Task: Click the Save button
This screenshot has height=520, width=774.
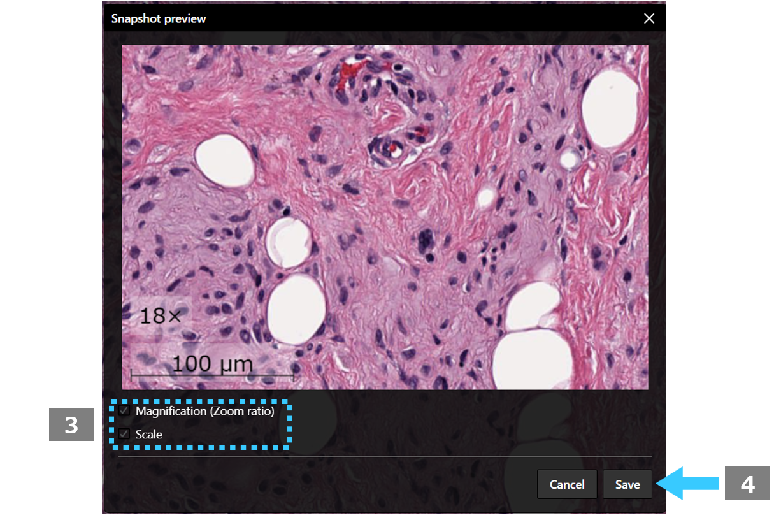Action: coord(627,484)
